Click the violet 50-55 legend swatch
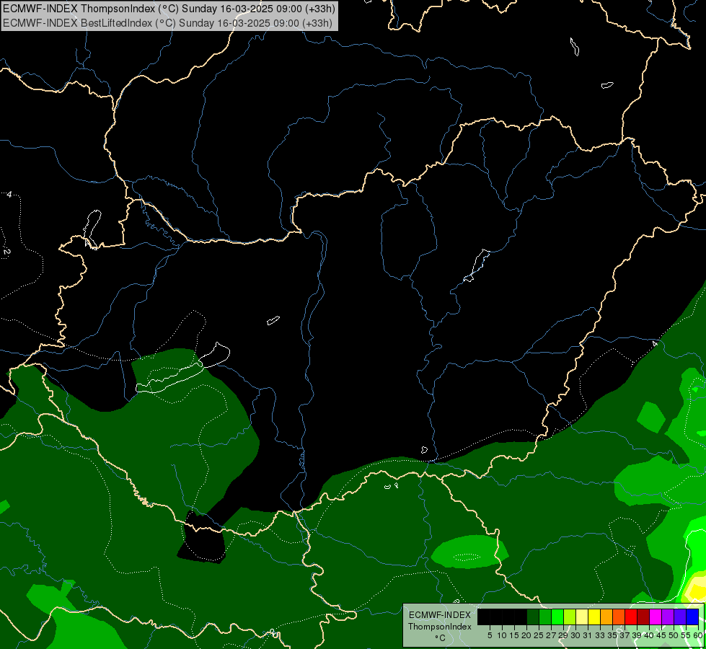This screenshot has width=706, height=649. pos(680,617)
